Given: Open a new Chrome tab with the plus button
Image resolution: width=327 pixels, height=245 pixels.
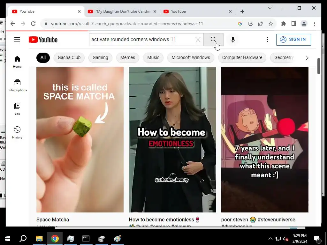Looking at the screenshot, I should click(x=242, y=11).
